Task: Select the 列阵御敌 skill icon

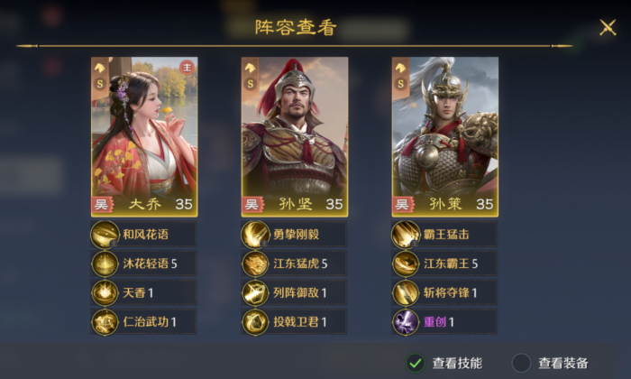Action: pyautogui.click(x=255, y=292)
